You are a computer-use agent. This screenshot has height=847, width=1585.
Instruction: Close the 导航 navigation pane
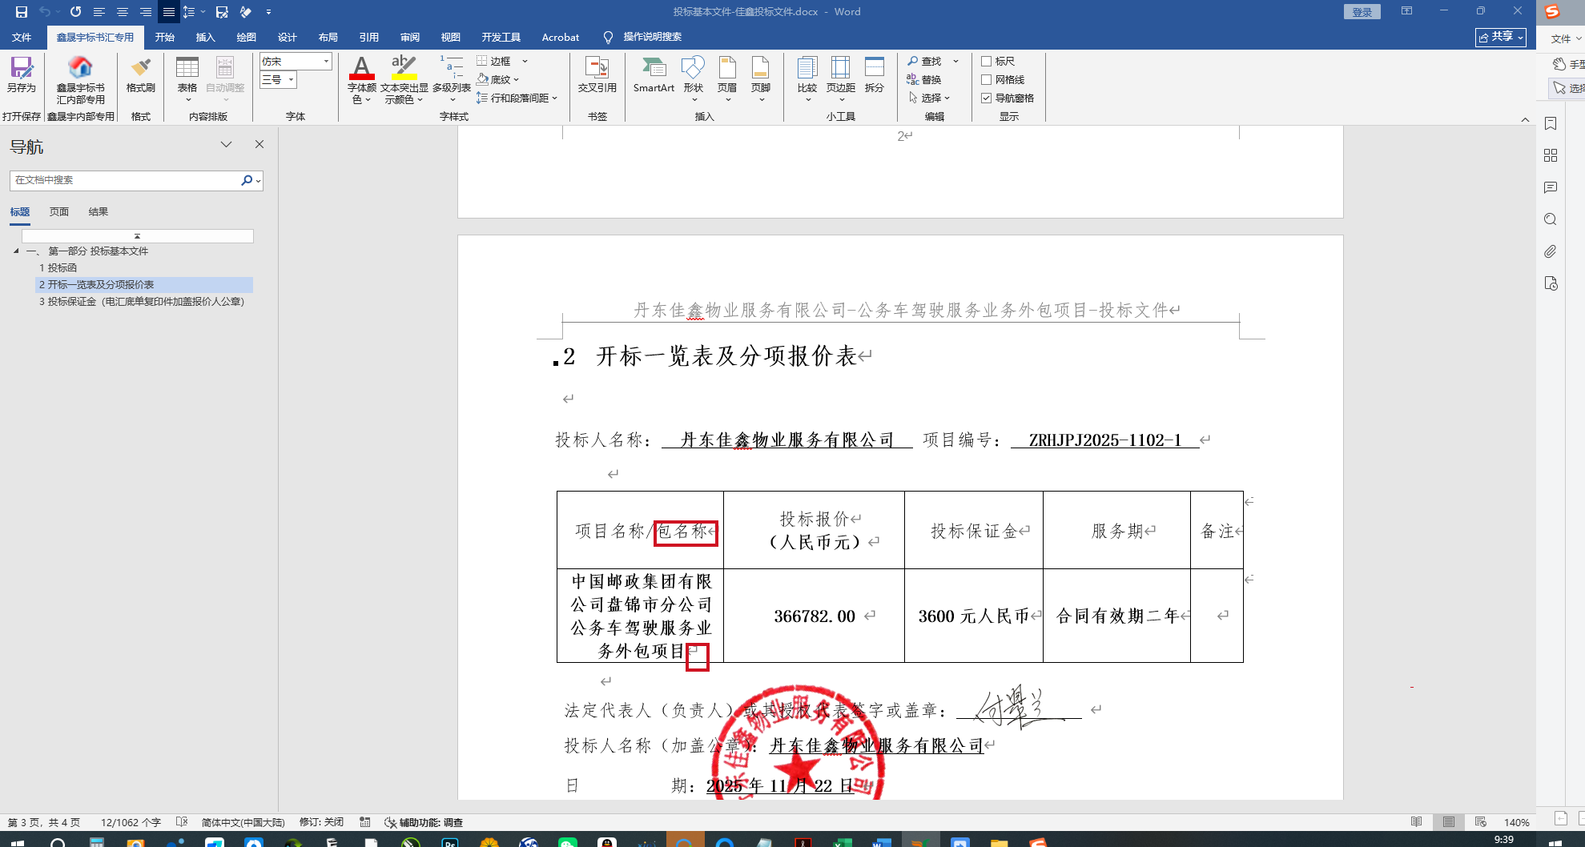point(259,144)
